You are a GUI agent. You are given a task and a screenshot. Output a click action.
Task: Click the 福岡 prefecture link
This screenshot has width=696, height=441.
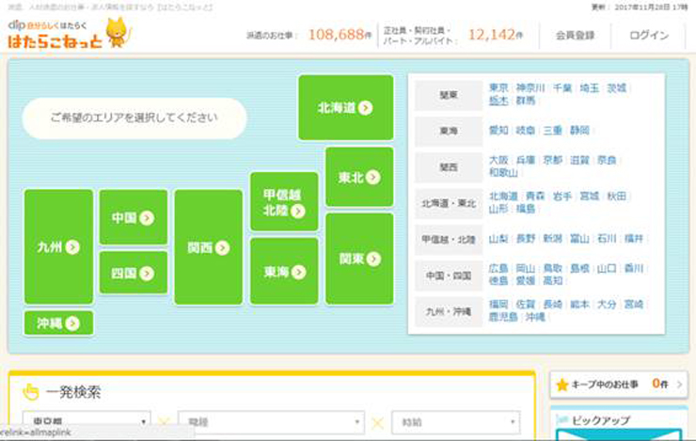pyautogui.click(x=498, y=305)
